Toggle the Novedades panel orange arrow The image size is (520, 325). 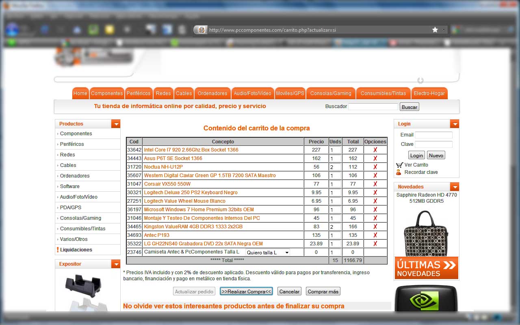tap(455, 187)
